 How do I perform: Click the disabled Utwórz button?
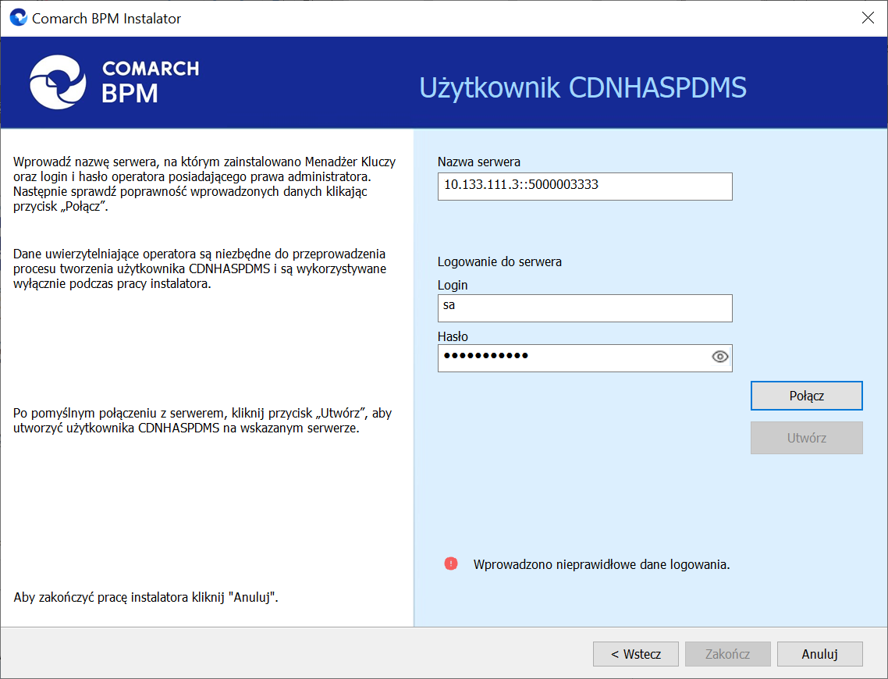tap(806, 438)
